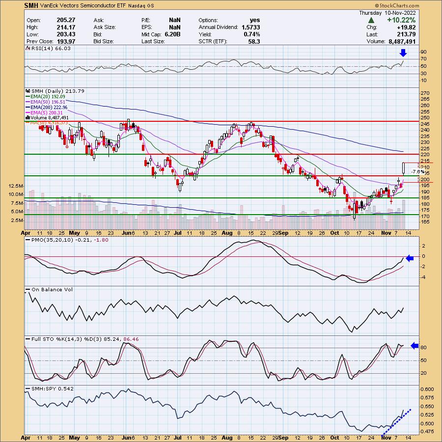Click the Volume 8,487,491 legend entry
The height and width of the screenshot is (442, 442).
(50, 118)
